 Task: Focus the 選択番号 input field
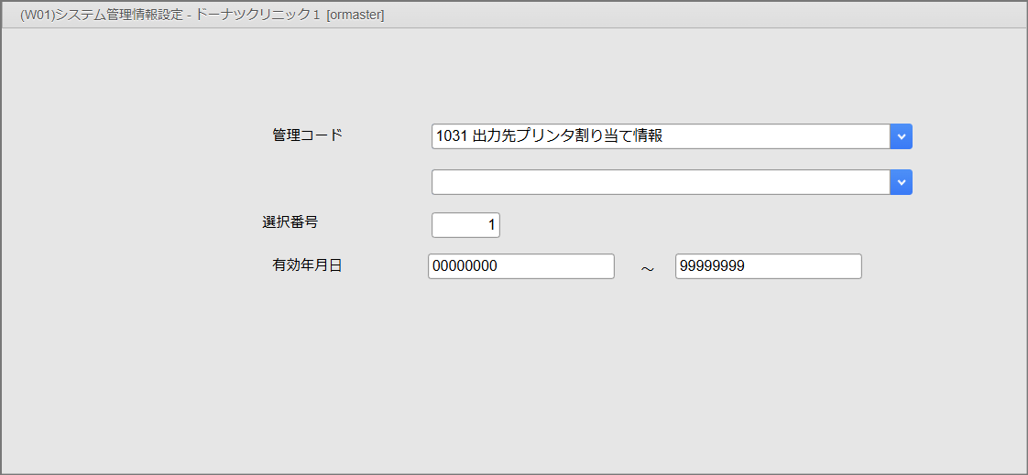coord(465,224)
